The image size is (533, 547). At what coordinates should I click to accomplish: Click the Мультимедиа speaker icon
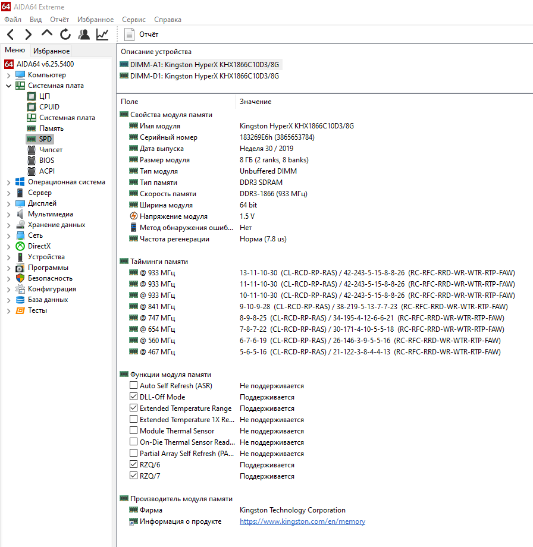(x=20, y=214)
